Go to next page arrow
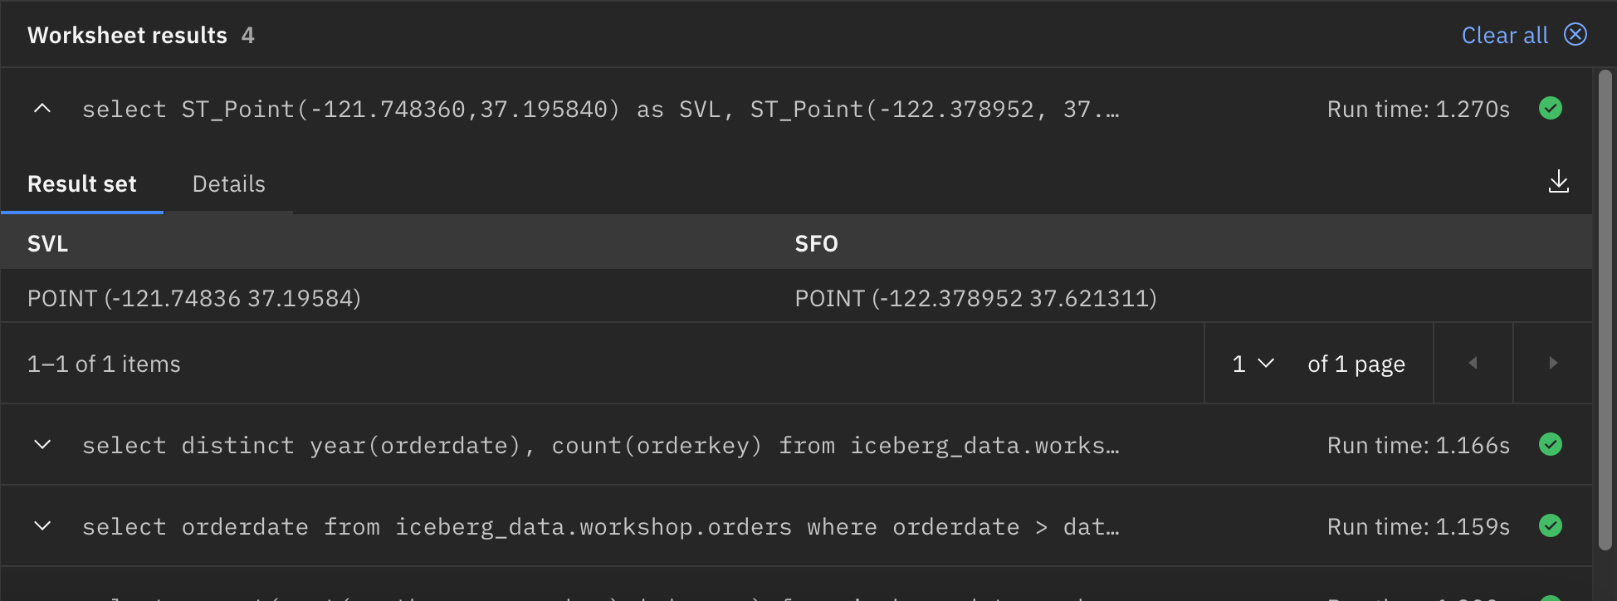Image resolution: width=1617 pixels, height=601 pixels. (x=1552, y=363)
